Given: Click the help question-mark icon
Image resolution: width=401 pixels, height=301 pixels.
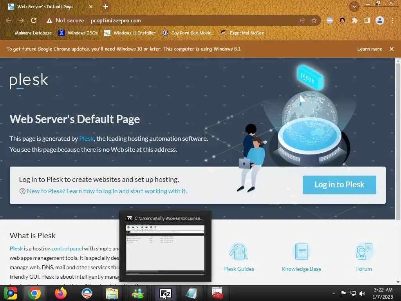Looking at the screenshot, I should 22,191.
